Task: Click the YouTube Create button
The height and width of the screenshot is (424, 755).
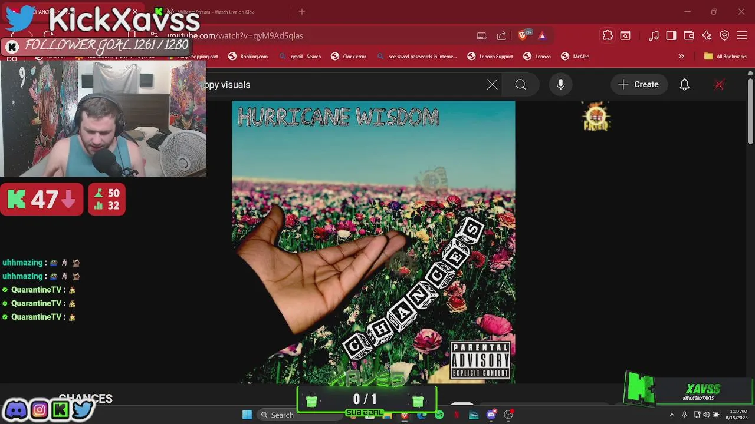Action: [x=638, y=85]
